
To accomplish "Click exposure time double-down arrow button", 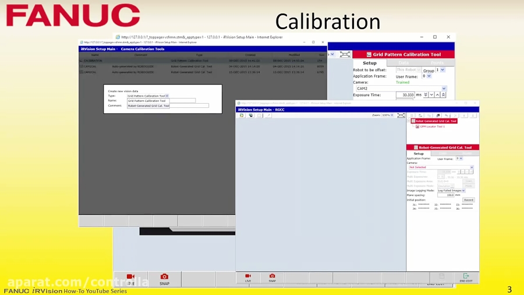I will (x=426, y=95).
